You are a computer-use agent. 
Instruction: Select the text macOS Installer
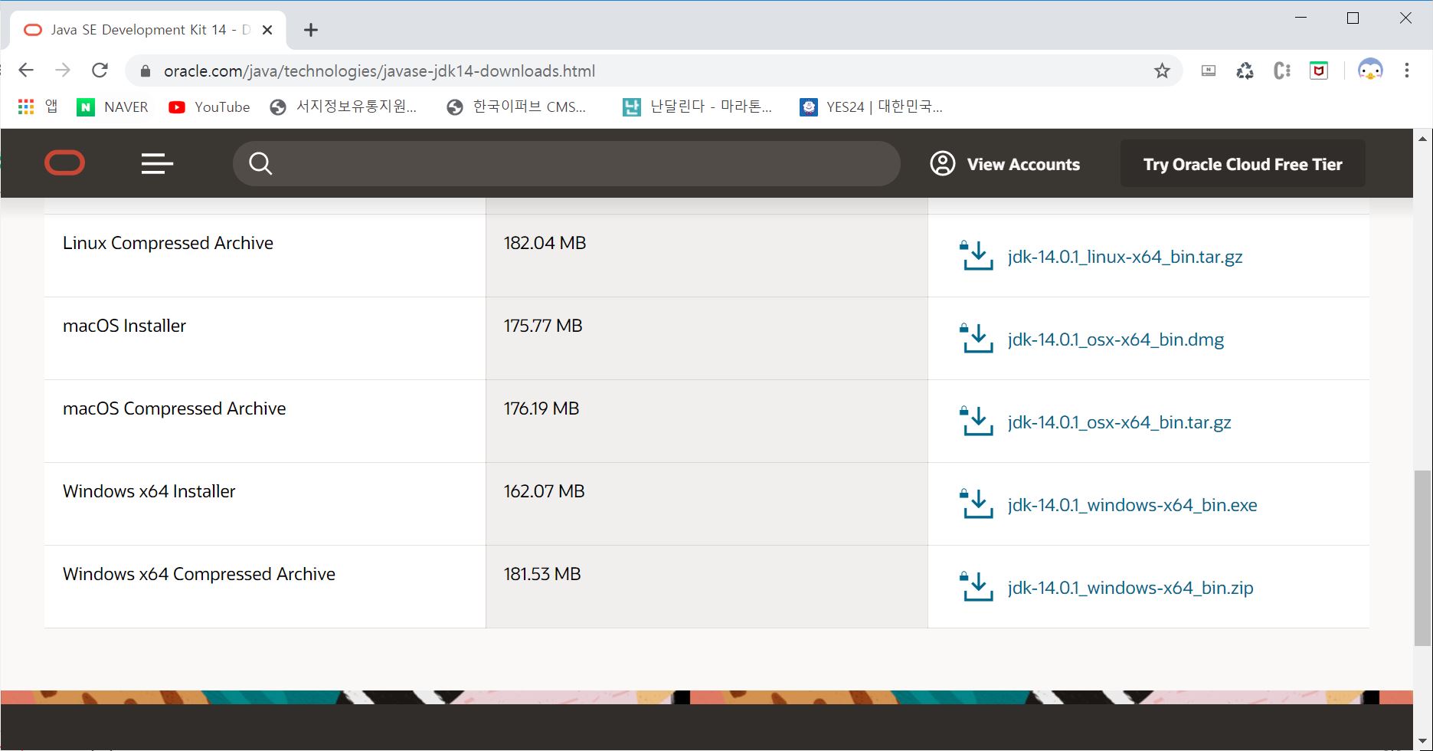tap(124, 326)
